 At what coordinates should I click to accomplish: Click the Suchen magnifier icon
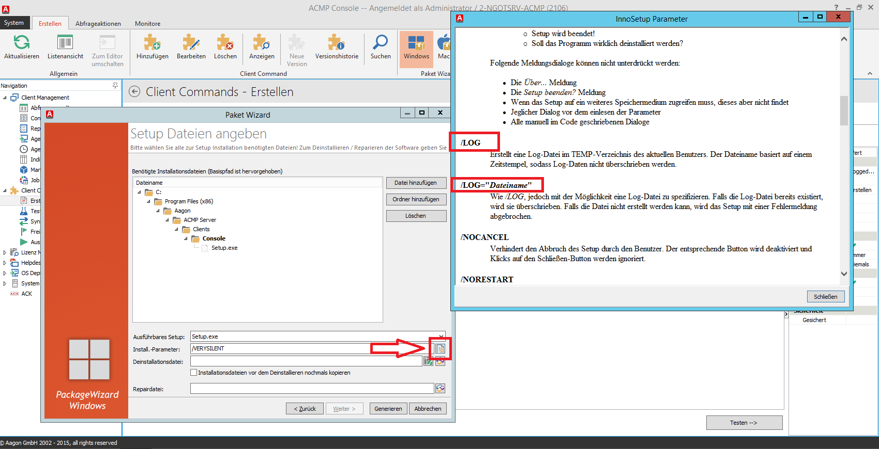click(x=381, y=42)
